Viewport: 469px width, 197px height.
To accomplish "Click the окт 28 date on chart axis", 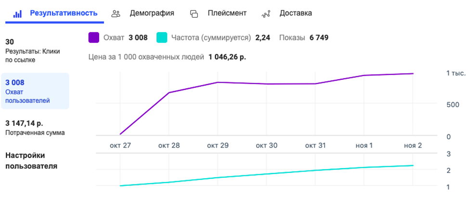I will coord(168,146).
